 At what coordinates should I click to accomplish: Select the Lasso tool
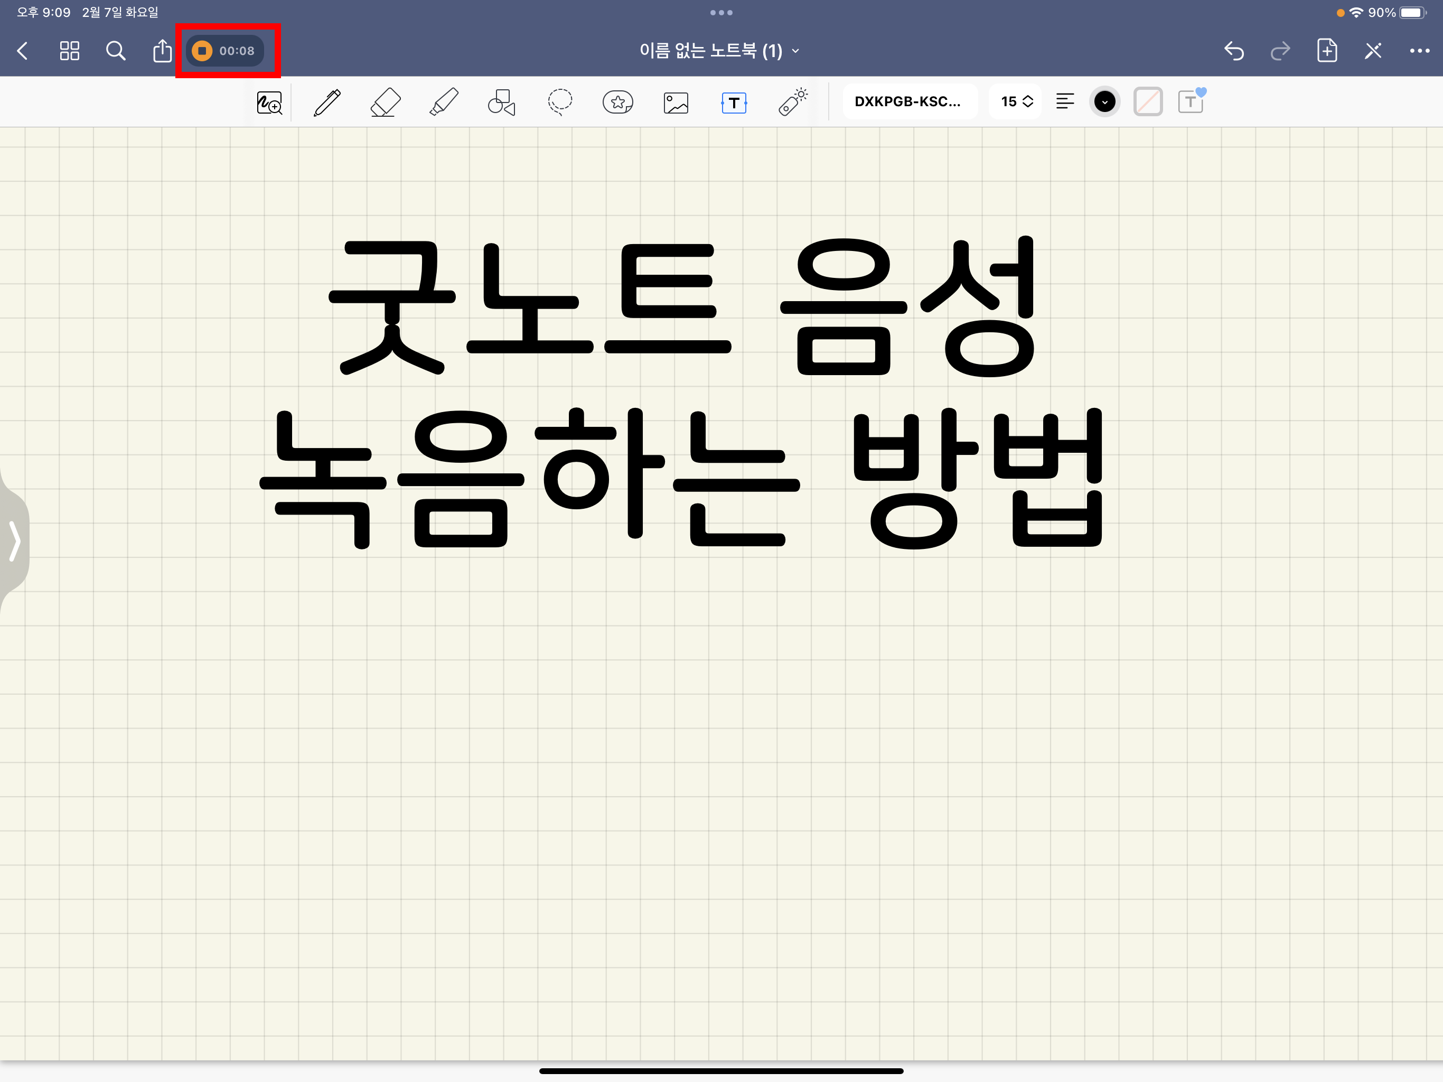(560, 102)
